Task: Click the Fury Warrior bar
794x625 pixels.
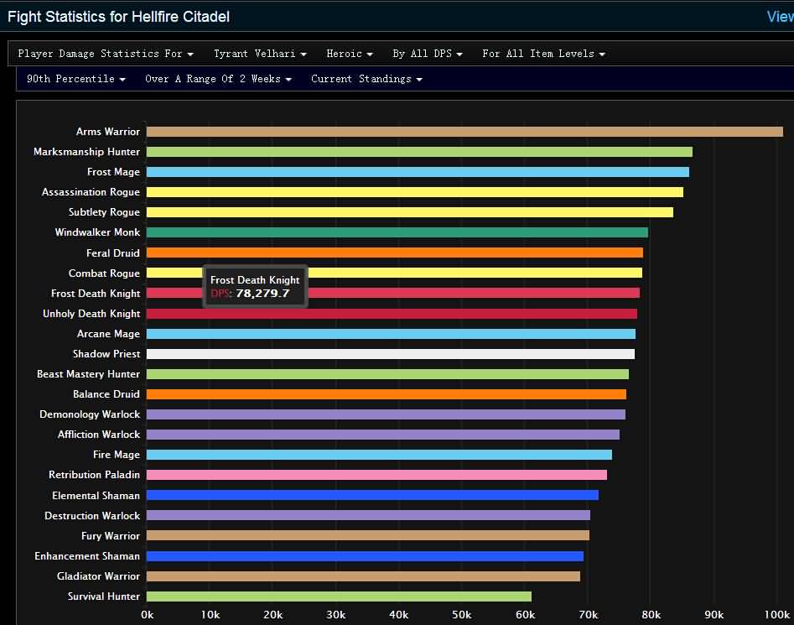Action: click(367, 536)
